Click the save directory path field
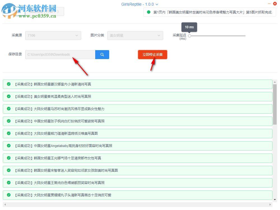The width and height of the screenshot is (280, 210). click(60, 55)
